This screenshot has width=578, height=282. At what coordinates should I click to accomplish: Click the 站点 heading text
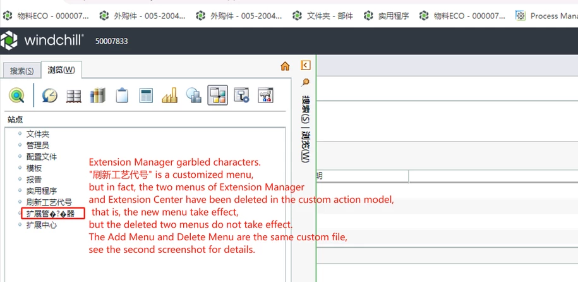tap(15, 120)
